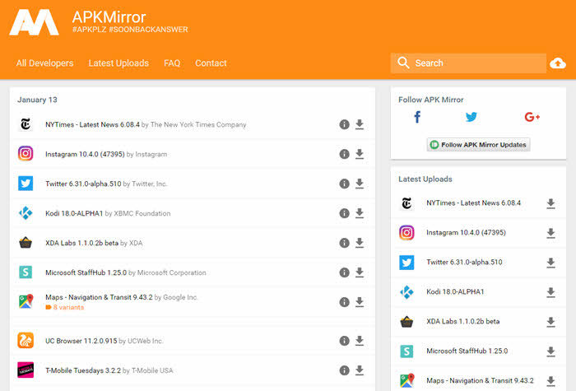Viewport: 576px width, 391px height.
Task: Open the Contact page
Action: pos(211,63)
